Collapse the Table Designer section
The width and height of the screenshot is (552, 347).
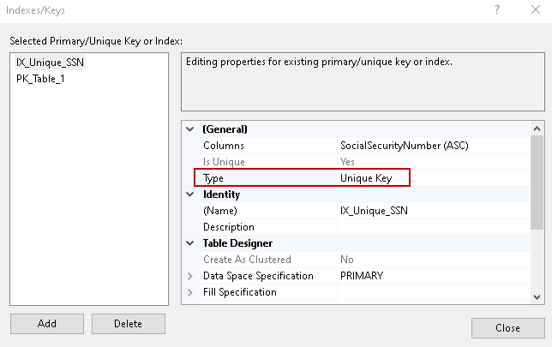click(x=189, y=243)
